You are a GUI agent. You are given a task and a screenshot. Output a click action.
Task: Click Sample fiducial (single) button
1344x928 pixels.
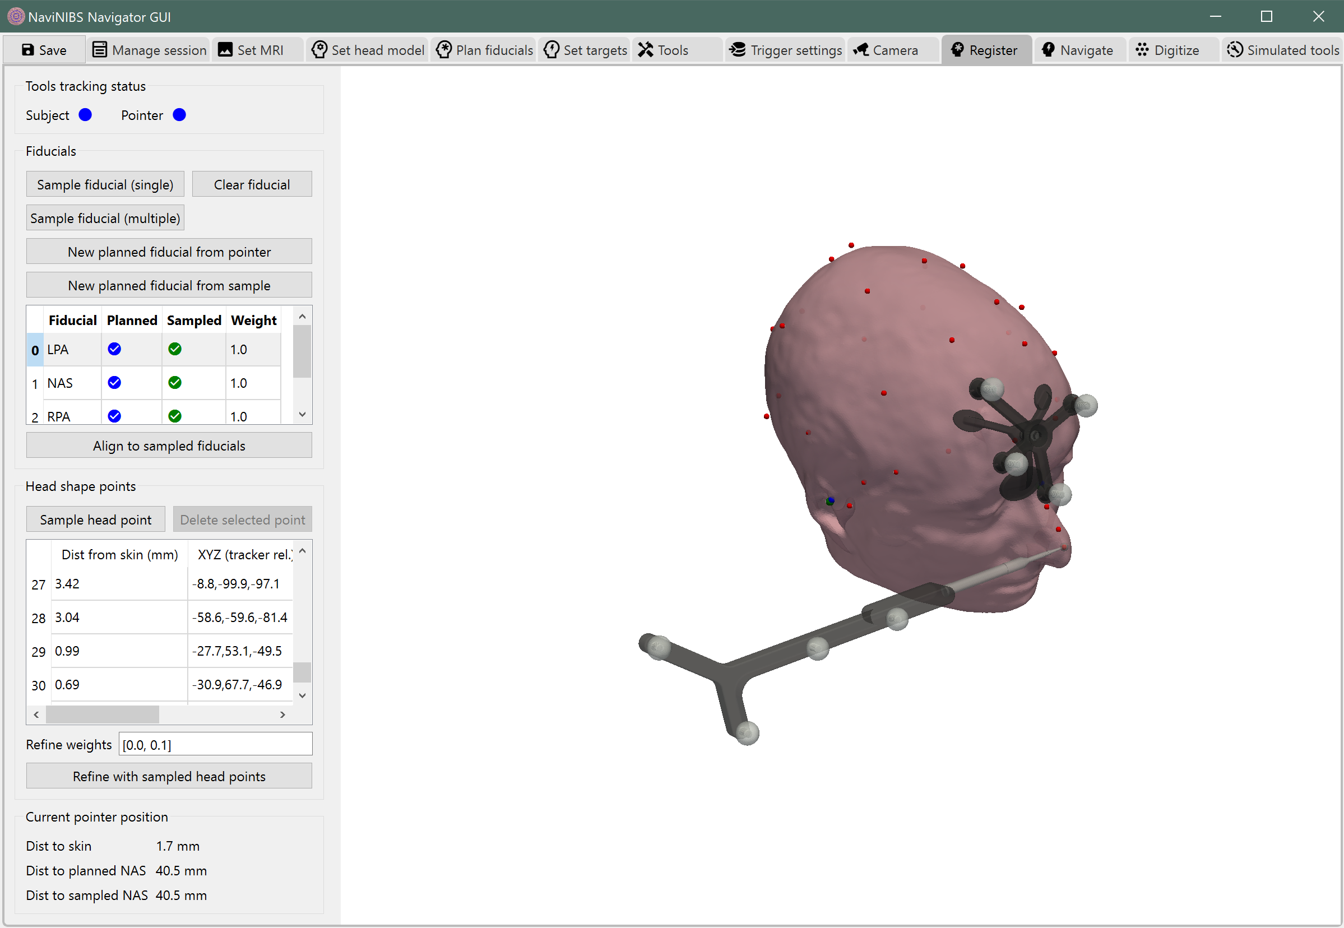tap(105, 184)
